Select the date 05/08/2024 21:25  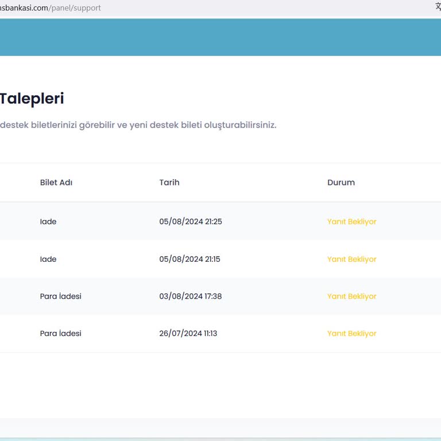pos(191,222)
